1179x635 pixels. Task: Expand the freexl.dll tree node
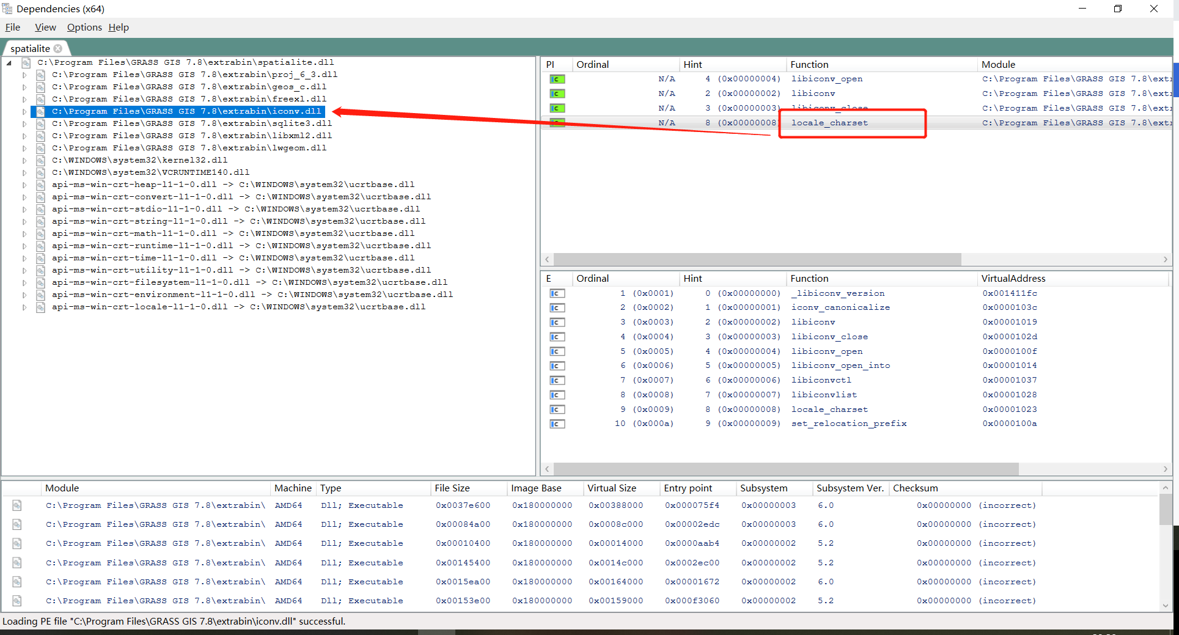24,99
